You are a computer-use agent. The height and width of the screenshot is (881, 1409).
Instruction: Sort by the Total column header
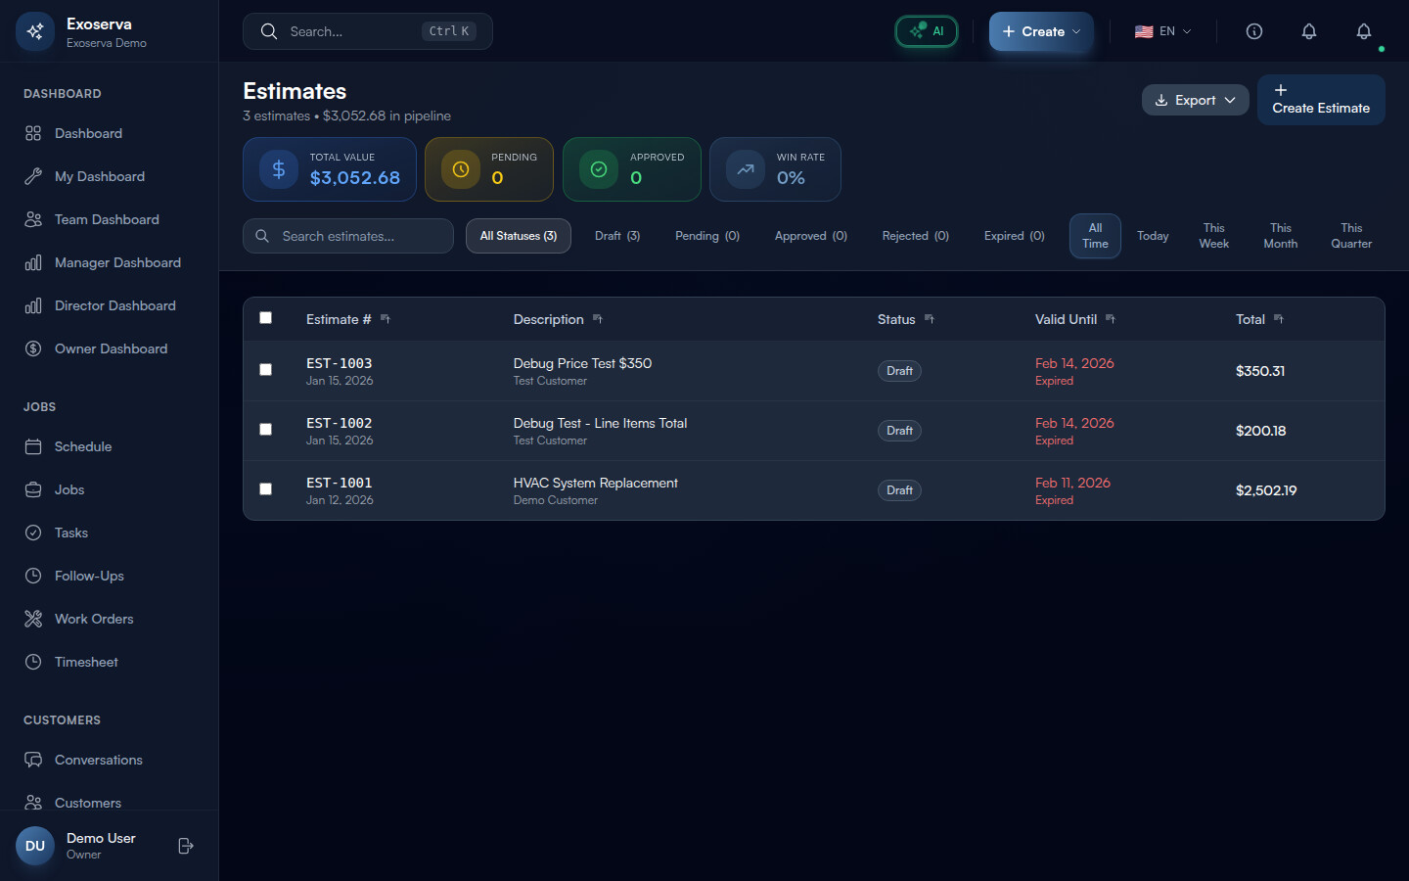click(x=1250, y=319)
